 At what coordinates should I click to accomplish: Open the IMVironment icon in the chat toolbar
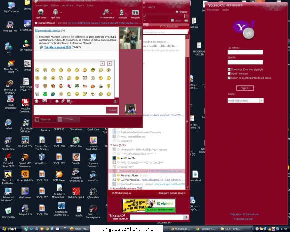[x=106, y=12]
